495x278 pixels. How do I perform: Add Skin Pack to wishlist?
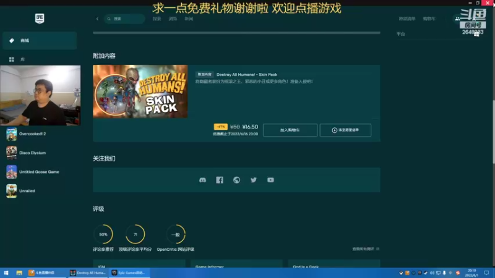click(x=345, y=130)
